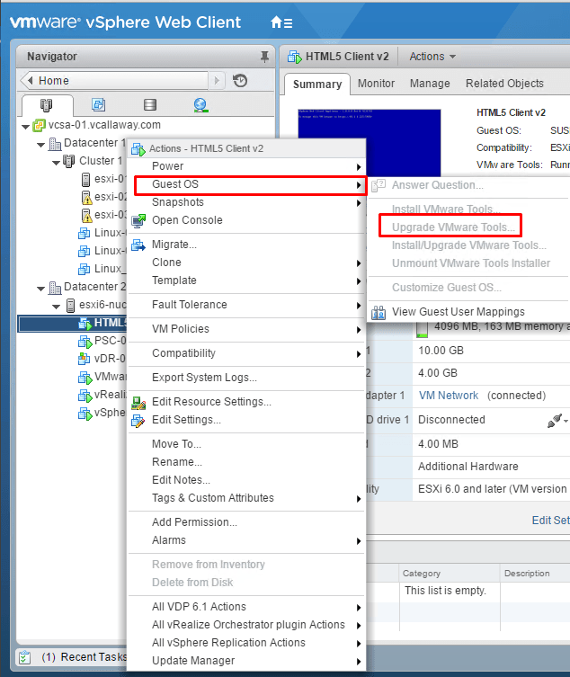Click the HTML5 Client v2 title VM icon

coord(295,57)
